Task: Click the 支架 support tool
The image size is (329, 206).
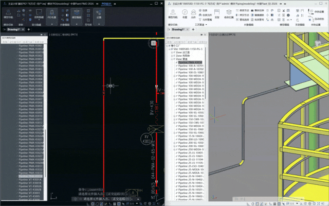Action: pyautogui.click(x=217, y=14)
